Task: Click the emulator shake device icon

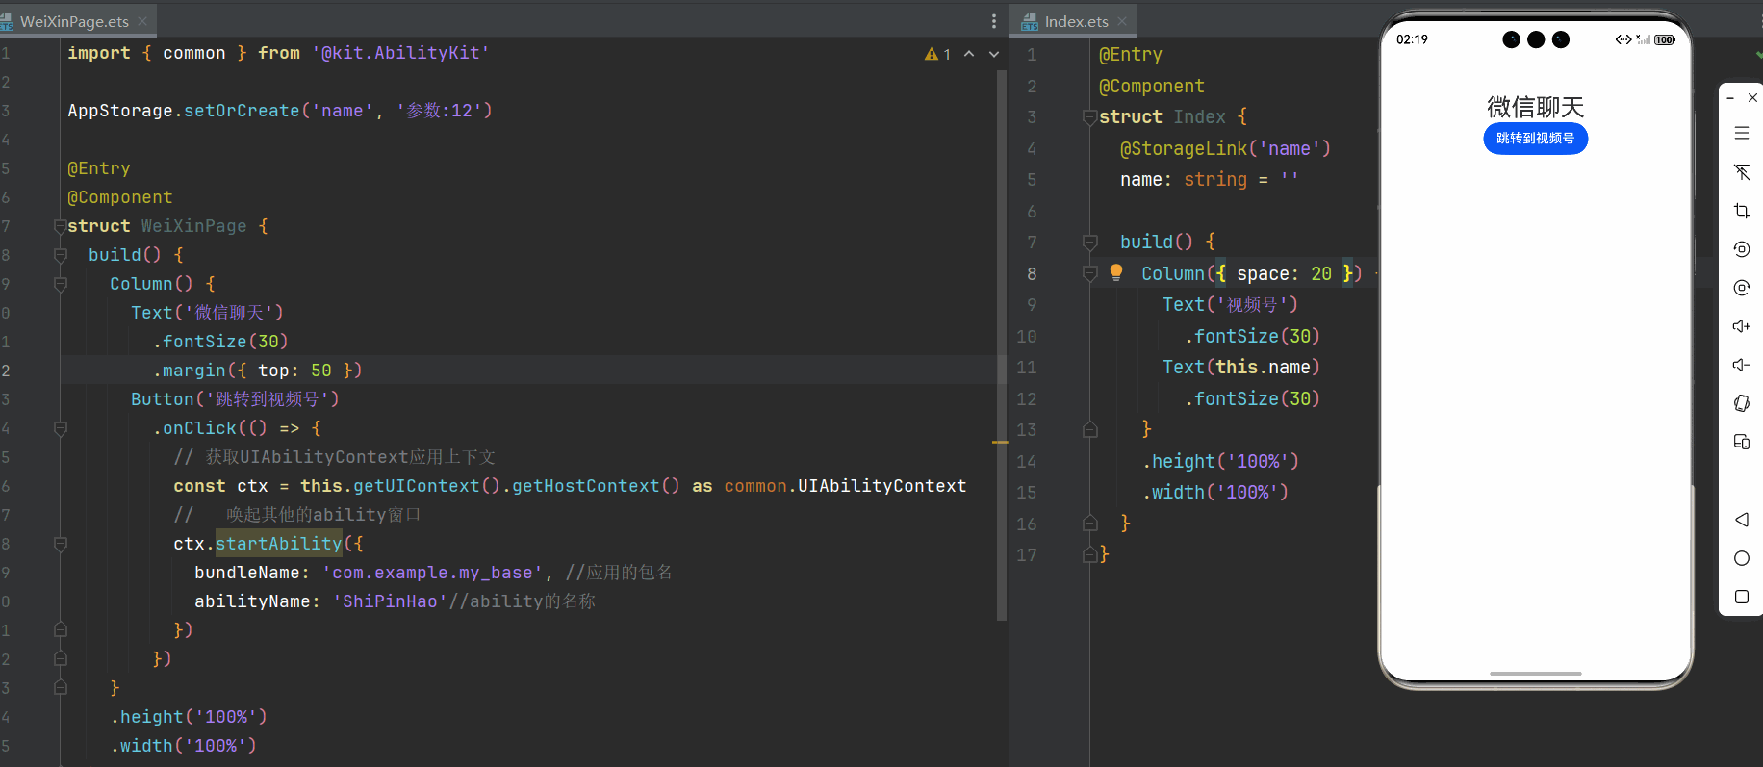Action: (x=1741, y=403)
